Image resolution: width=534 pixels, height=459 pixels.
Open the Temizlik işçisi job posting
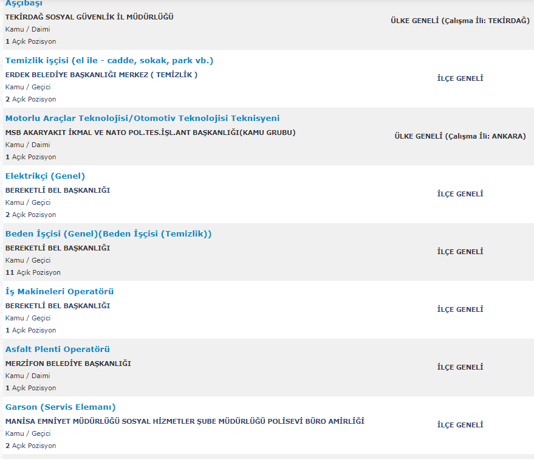point(109,60)
